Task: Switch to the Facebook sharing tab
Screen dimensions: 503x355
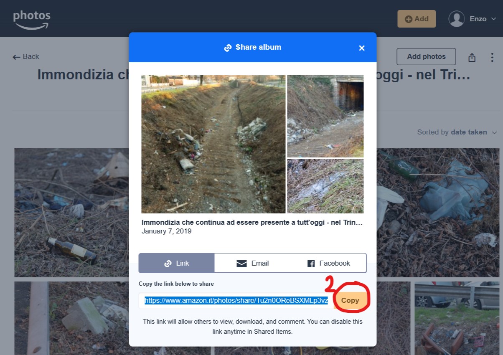Action: click(328, 263)
